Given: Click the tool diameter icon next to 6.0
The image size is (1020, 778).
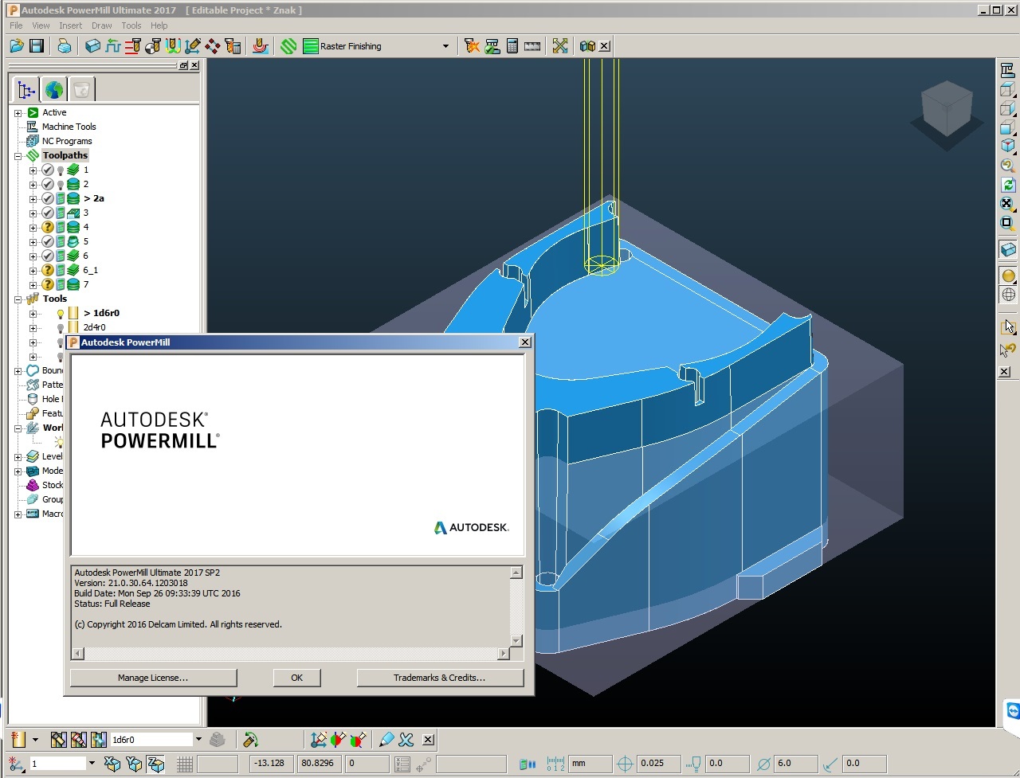Looking at the screenshot, I should tap(763, 764).
